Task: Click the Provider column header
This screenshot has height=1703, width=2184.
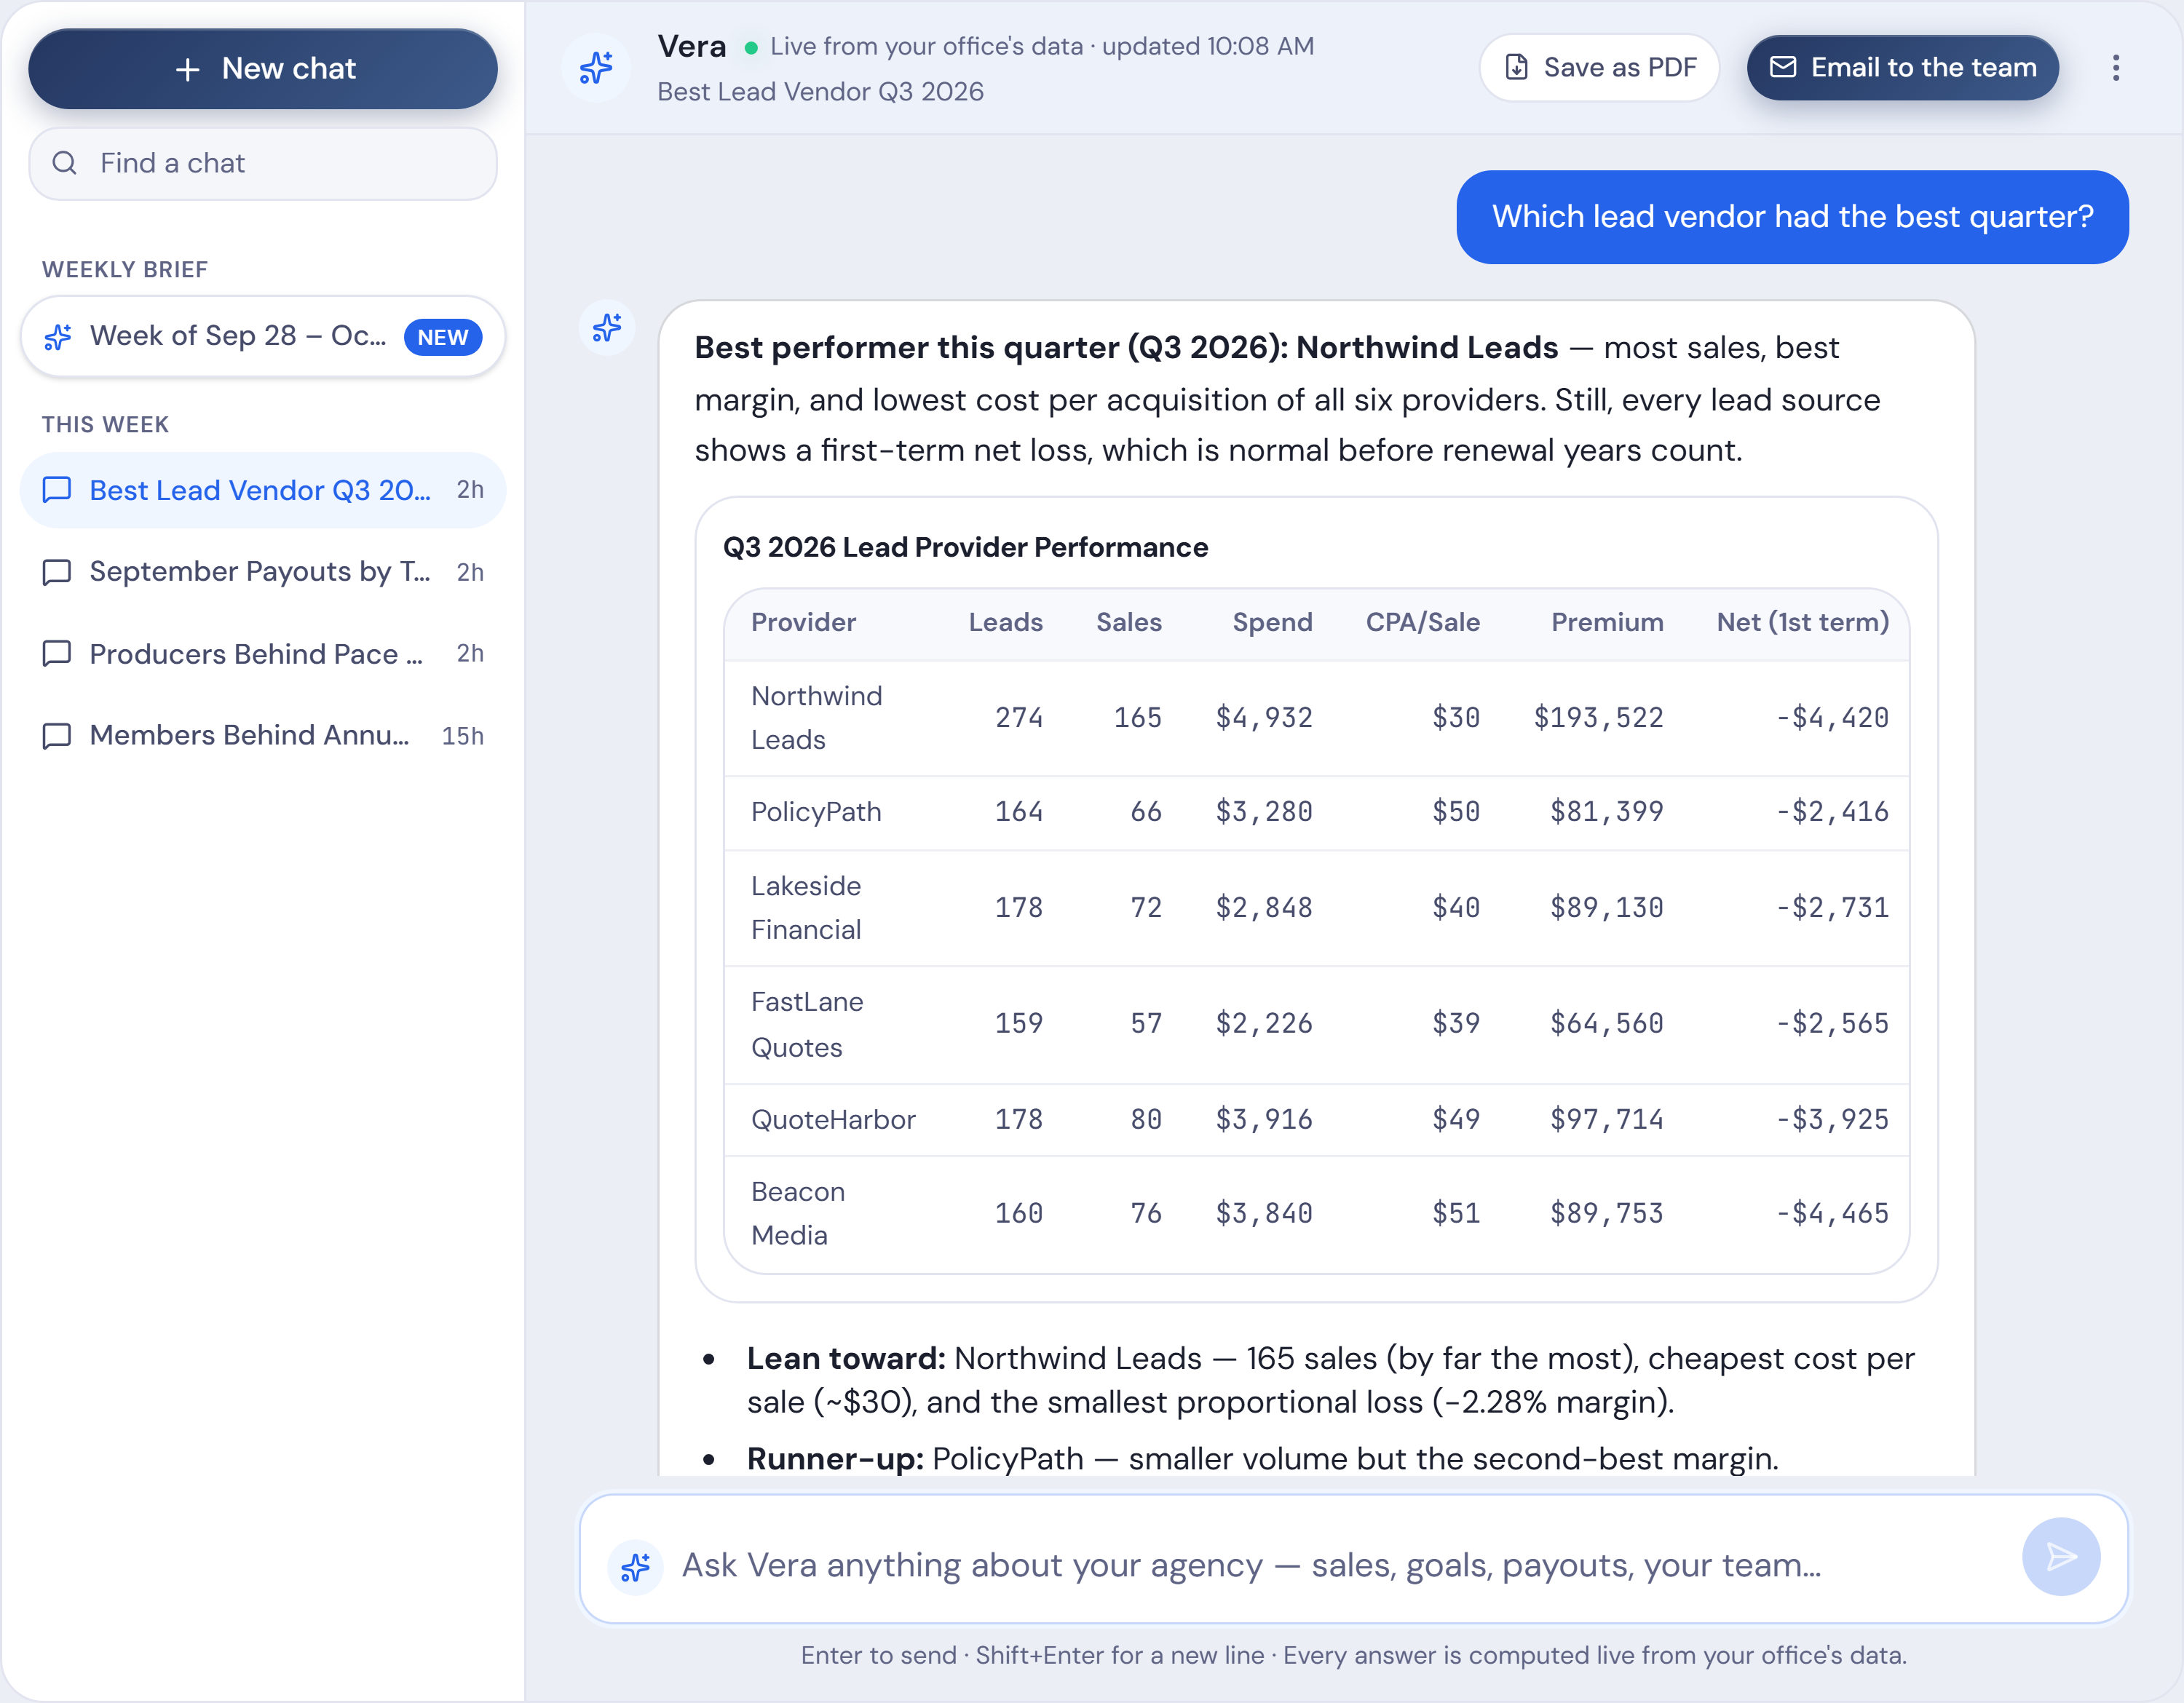Action: click(803, 622)
